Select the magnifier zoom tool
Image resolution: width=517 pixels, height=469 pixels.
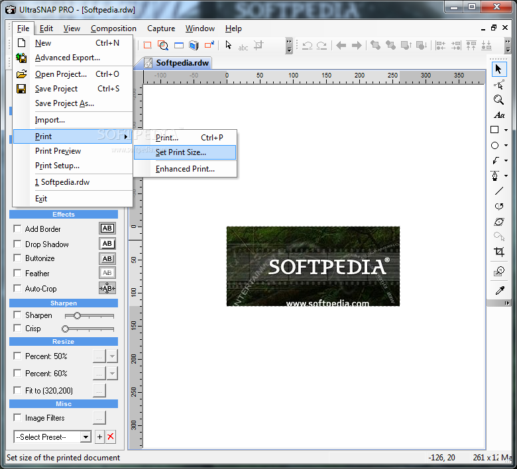498,99
